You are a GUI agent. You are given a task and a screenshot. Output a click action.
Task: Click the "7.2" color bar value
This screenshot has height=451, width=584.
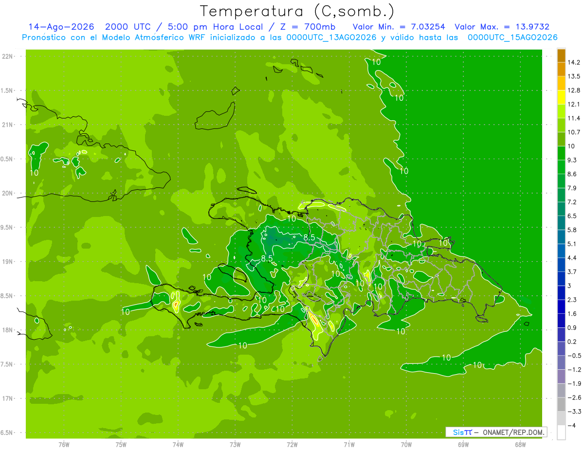click(572, 202)
